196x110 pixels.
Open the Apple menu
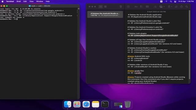coord(2,2)
